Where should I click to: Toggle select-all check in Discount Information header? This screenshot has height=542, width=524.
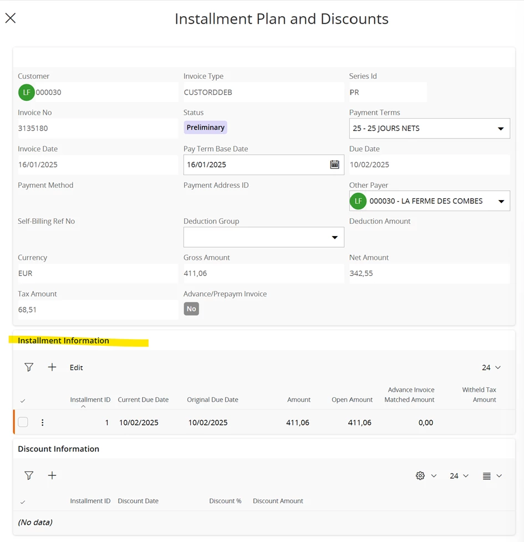point(23,502)
